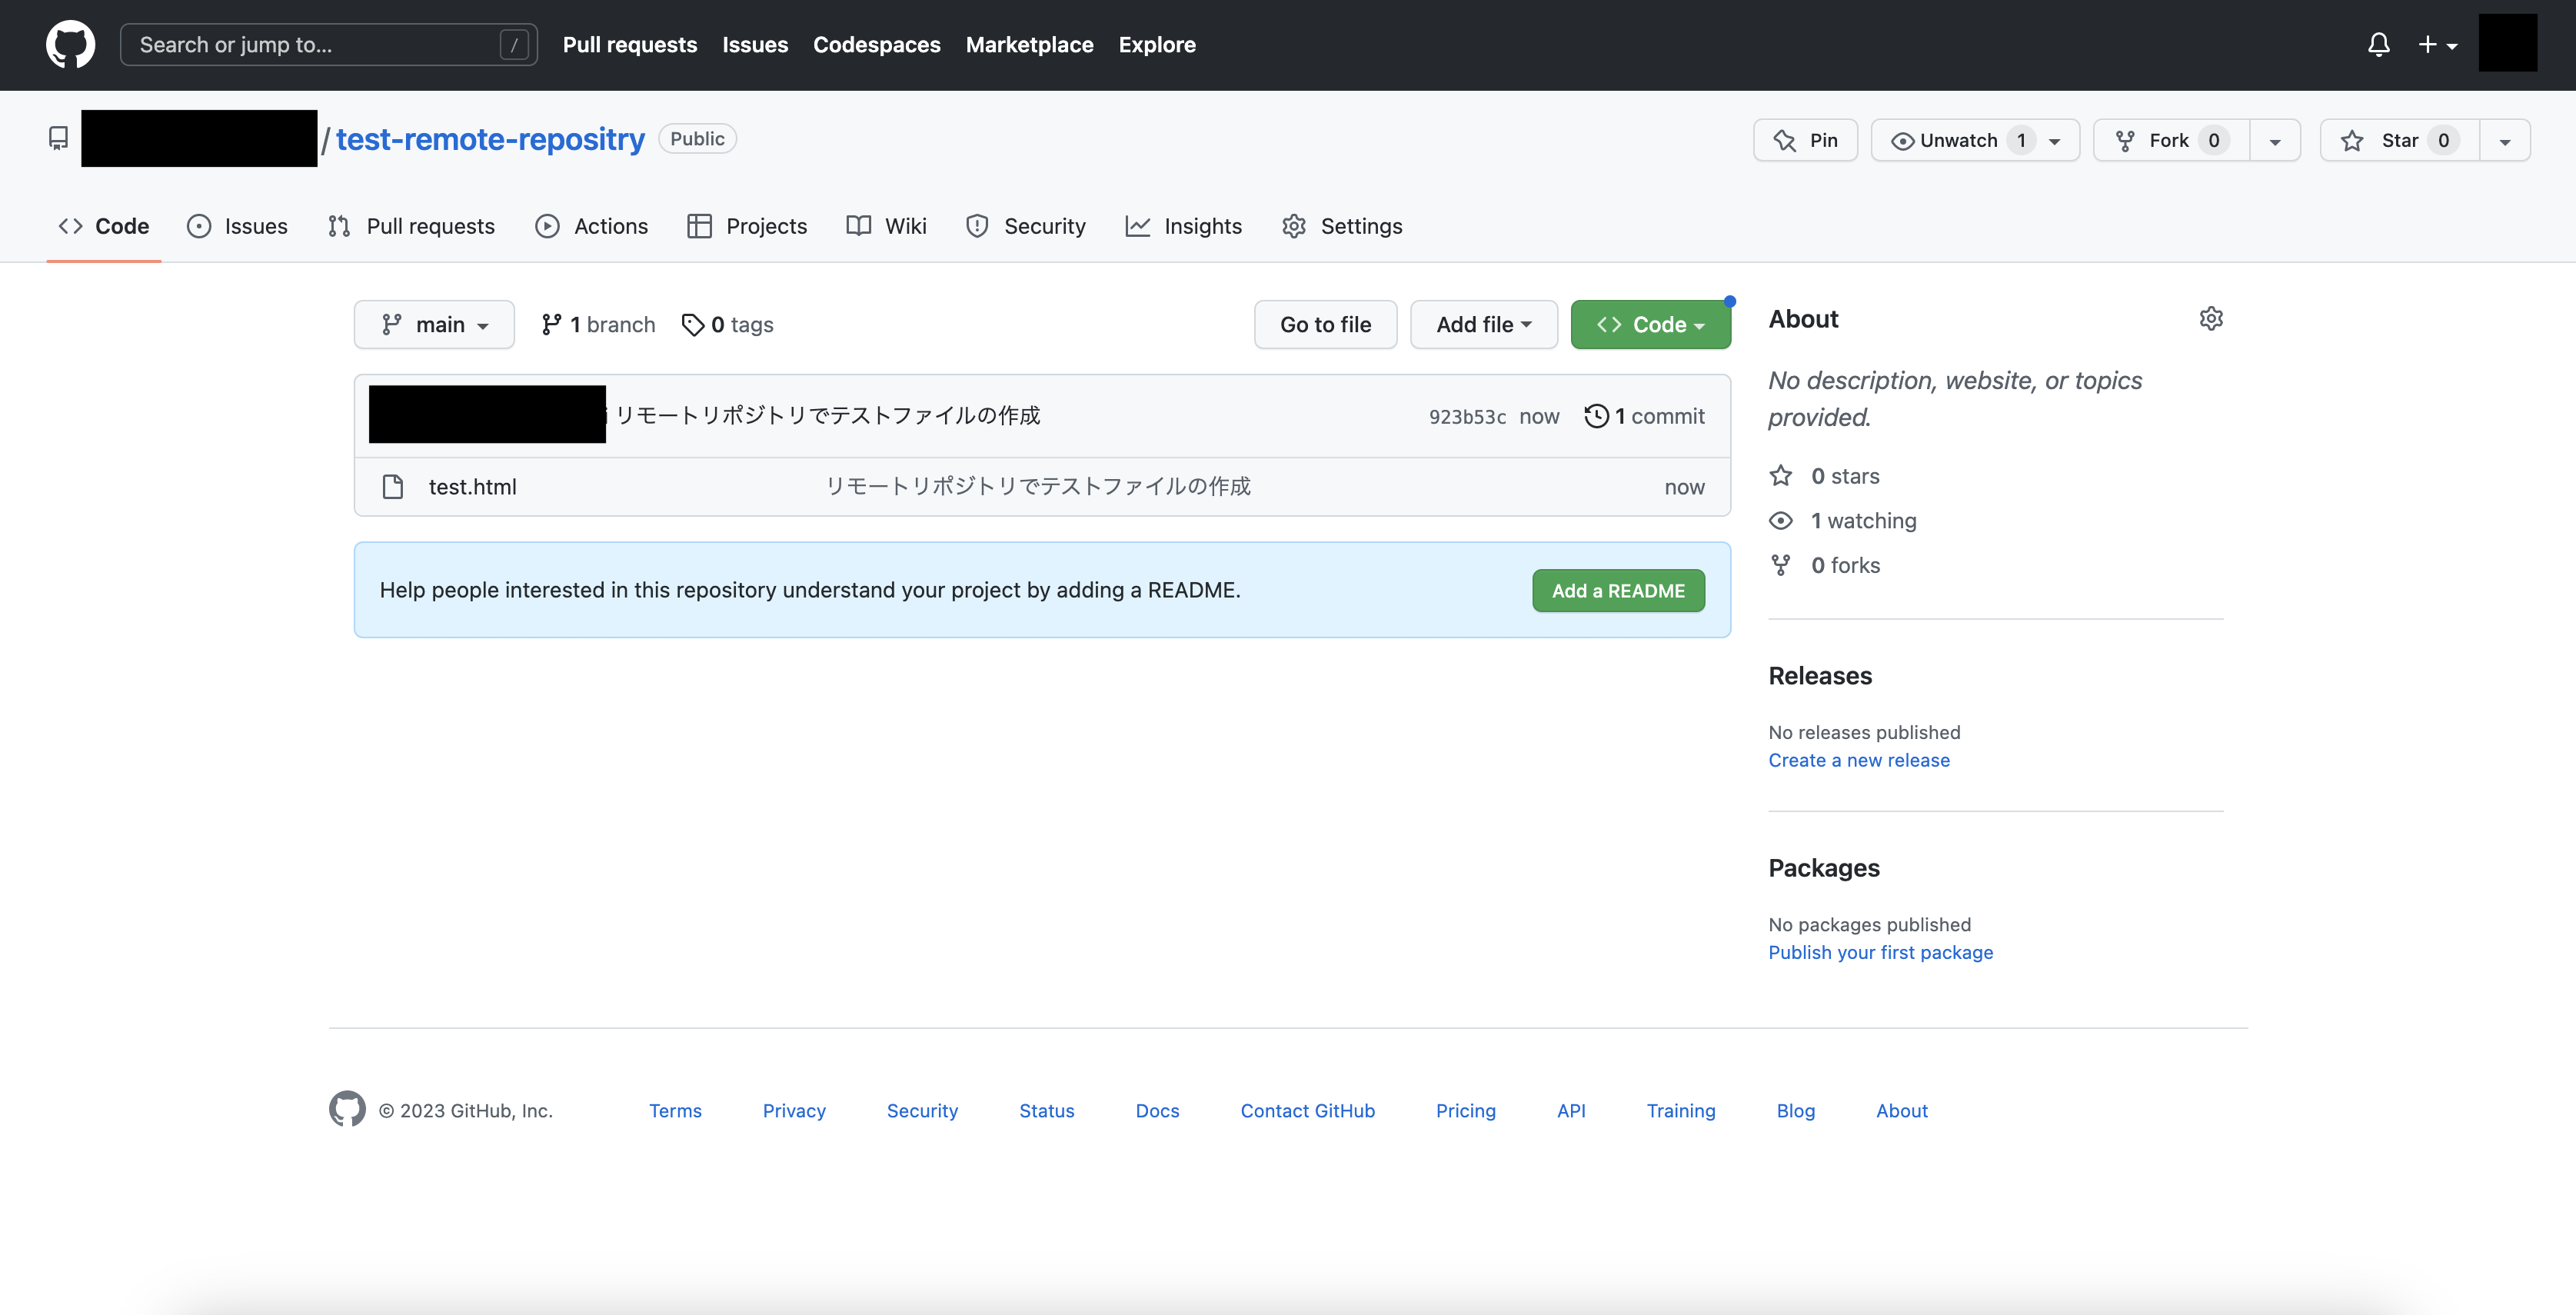
Task: Star the repository
Action: pos(2400,140)
